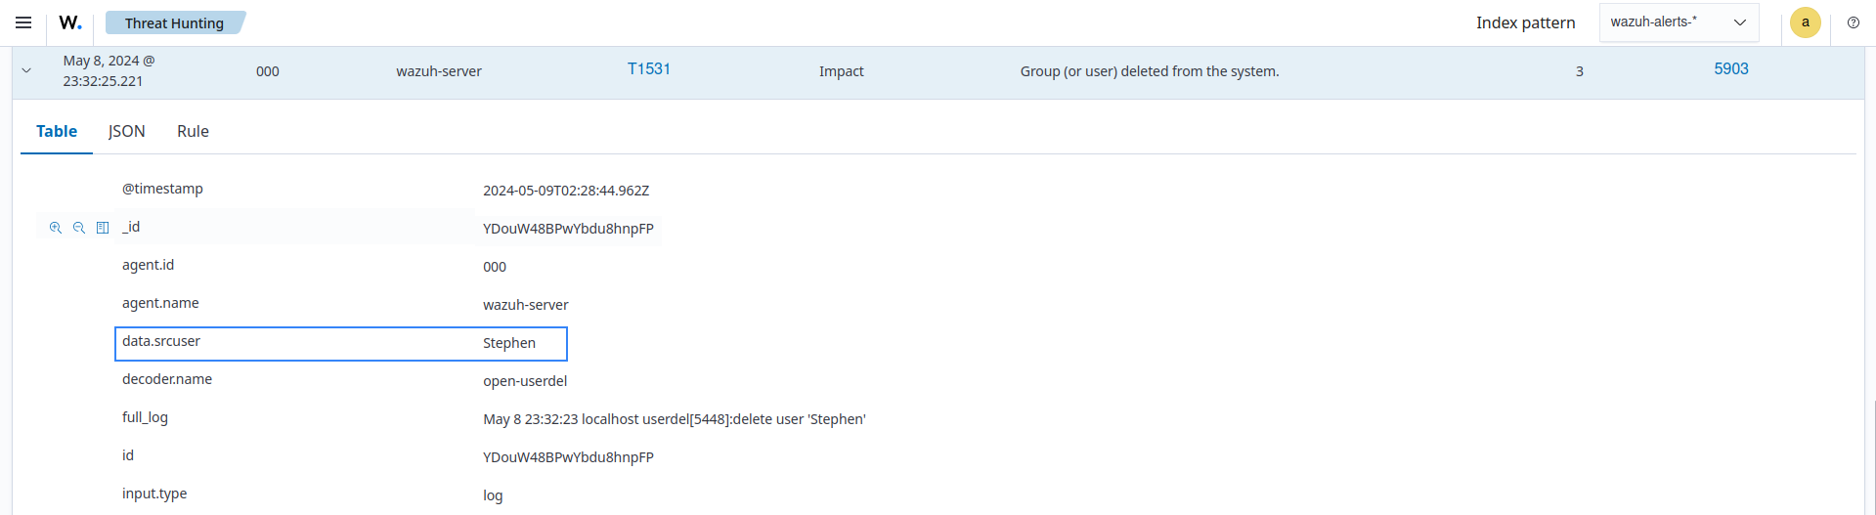
Task: Click the agent.name value wazuh-server
Action: coord(525,305)
